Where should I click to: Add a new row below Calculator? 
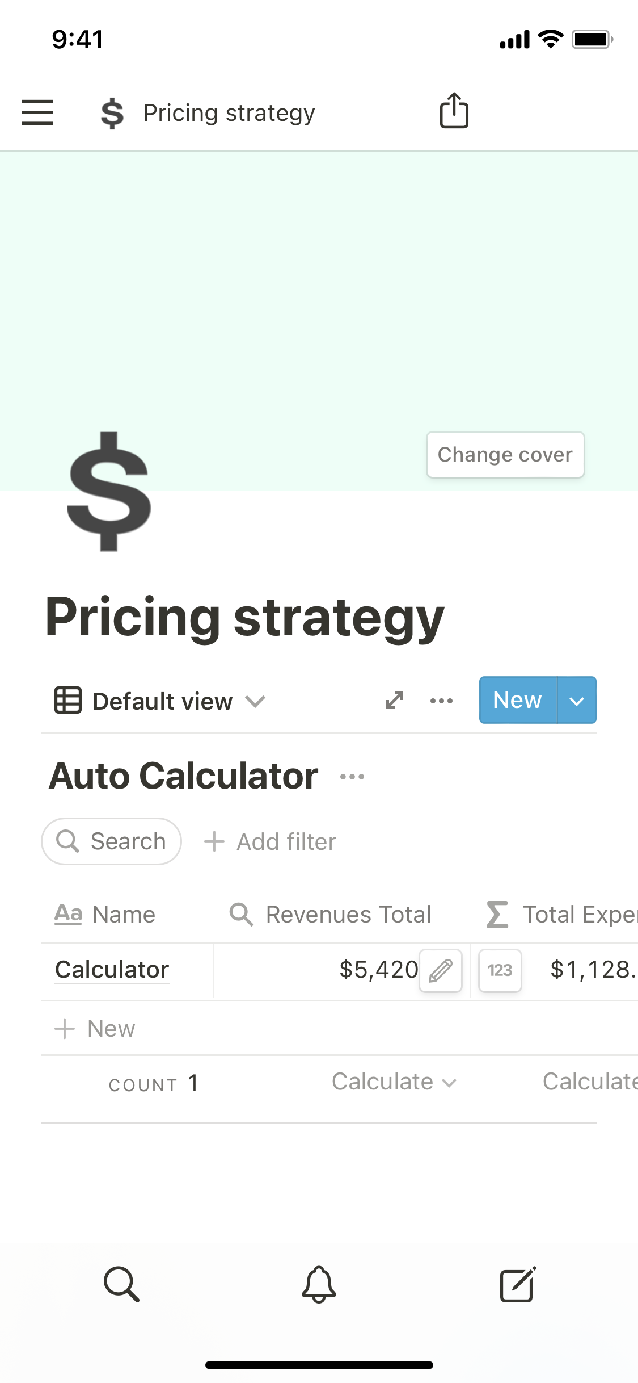[x=95, y=1029]
